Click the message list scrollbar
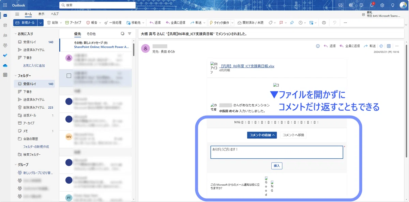The width and height of the screenshot is (409, 202). (134, 49)
